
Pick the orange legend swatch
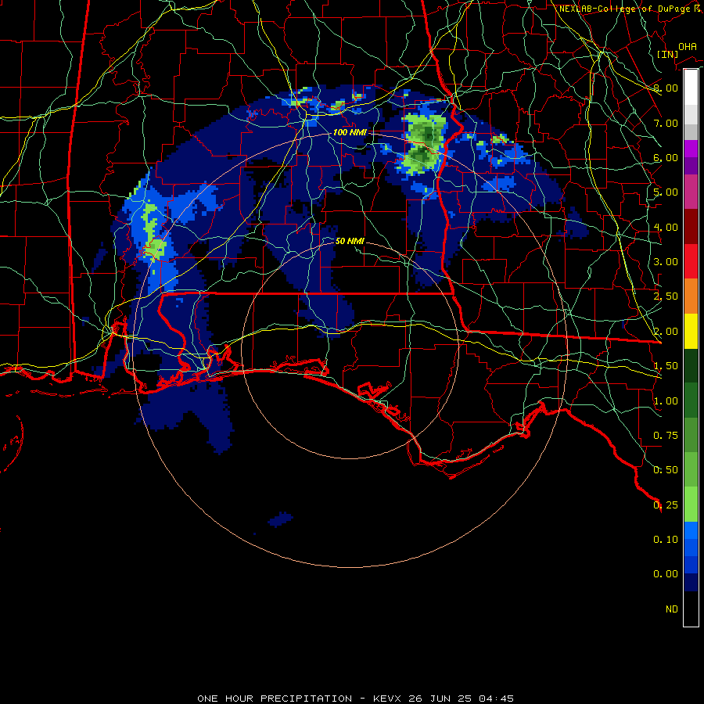pyautogui.click(x=691, y=296)
